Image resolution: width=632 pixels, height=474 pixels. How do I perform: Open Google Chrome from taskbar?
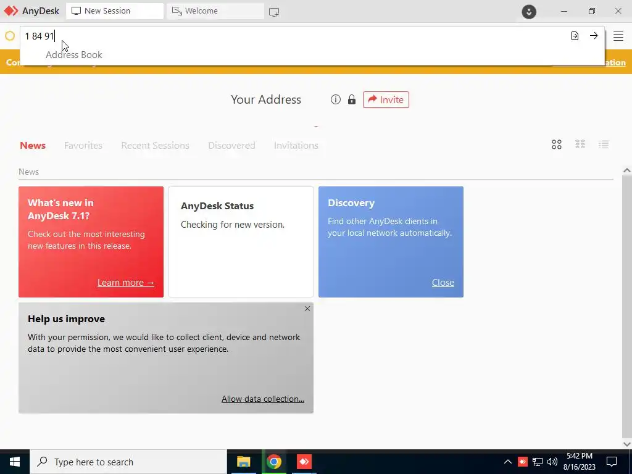coord(273,462)
